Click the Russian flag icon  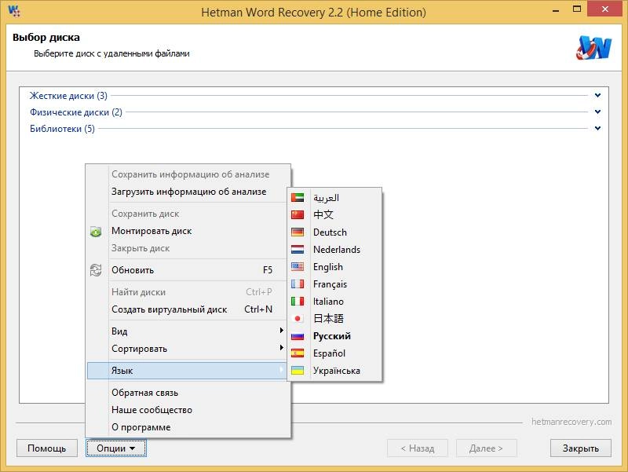click(x=298, y=336)
